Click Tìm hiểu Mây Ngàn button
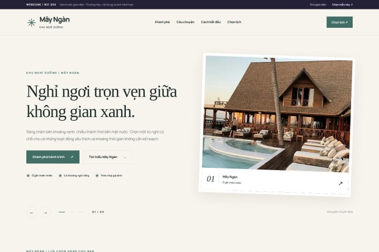The width and height of the screenshot is (379, 252). (107, 157)
